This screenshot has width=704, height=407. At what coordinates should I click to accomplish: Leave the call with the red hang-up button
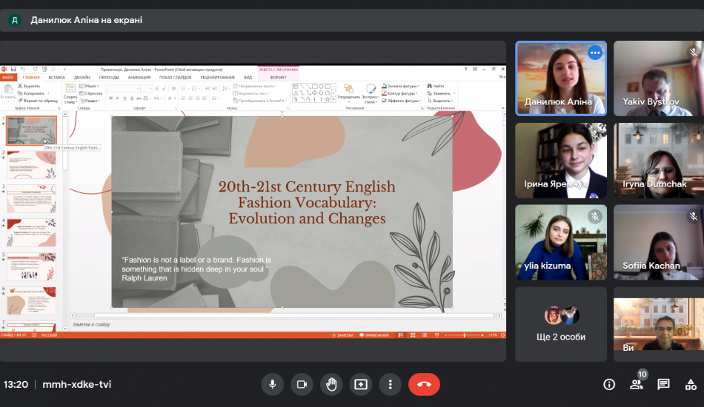click(x=424, y=384)
